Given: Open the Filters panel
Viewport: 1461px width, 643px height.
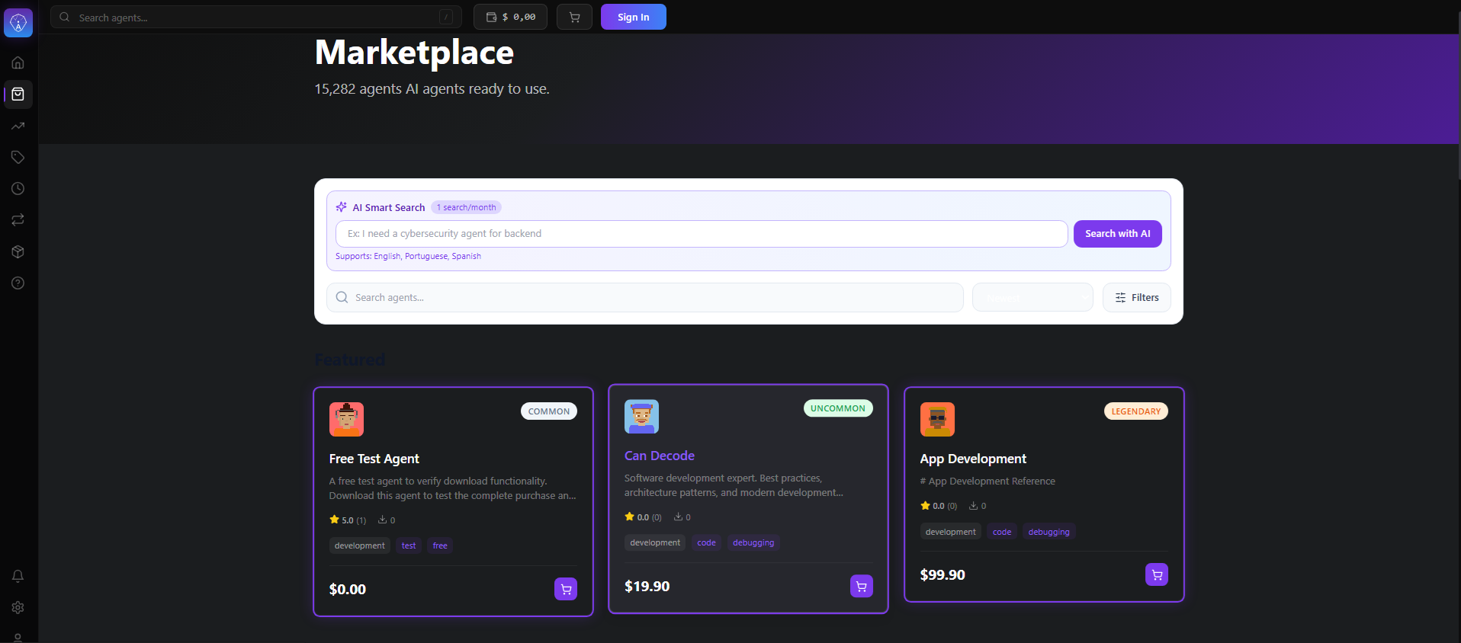Looking at the screenshot, I should coord(1137,297).
